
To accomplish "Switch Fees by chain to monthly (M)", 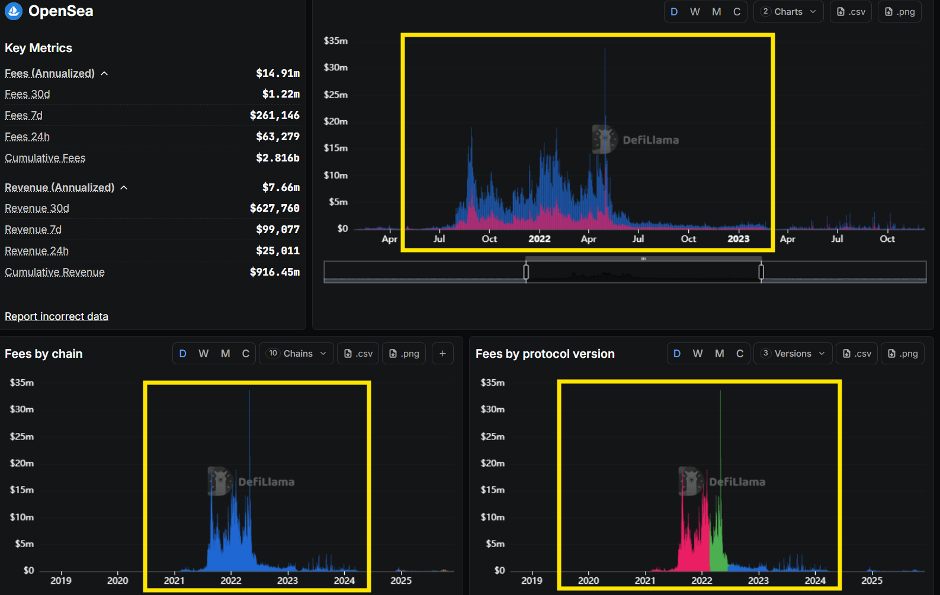I will [x=225, y=354].
